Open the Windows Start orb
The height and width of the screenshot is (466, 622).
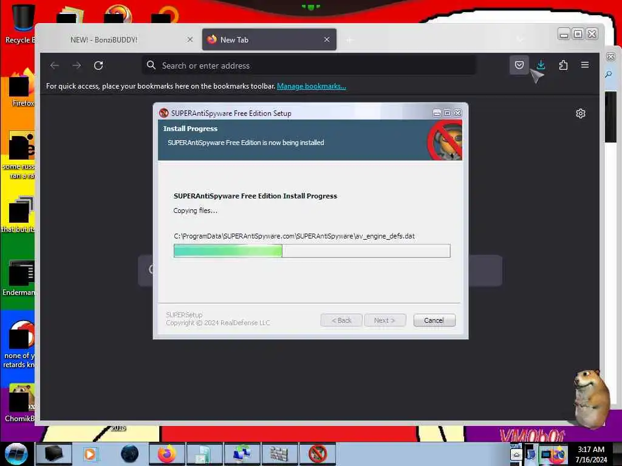pos(16,454)
